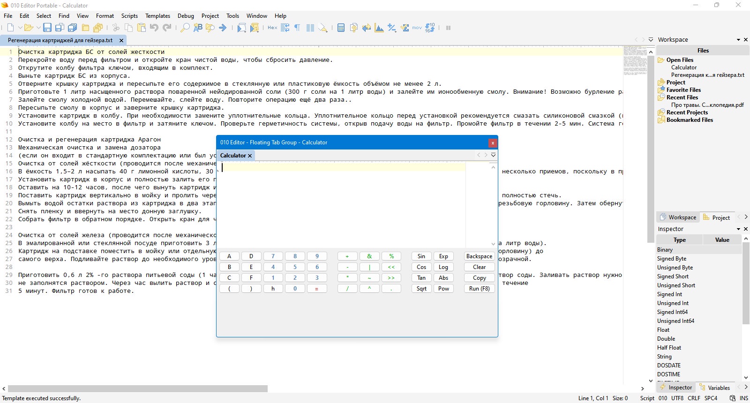Click the Save As toolbar icon
The image size is (750, 403).
(60, 28)
